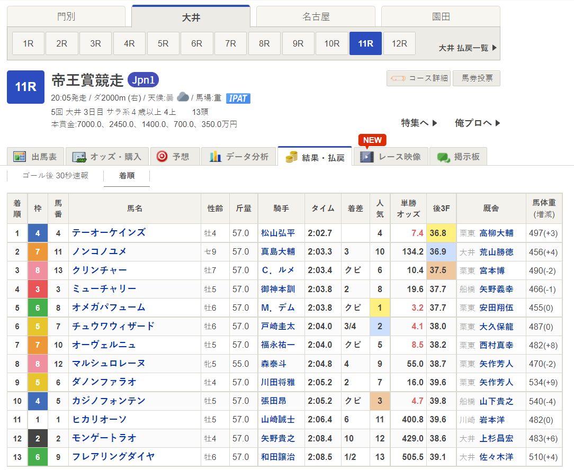This screenshot has height=470, width=574.
Task: Open the 出馬表 tab
Action: [35, 157]
